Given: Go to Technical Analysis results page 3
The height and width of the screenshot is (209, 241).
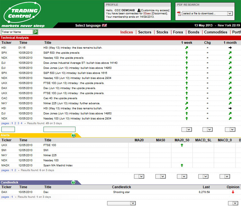Looking at the screenshot, I should (x=18, y=123).
